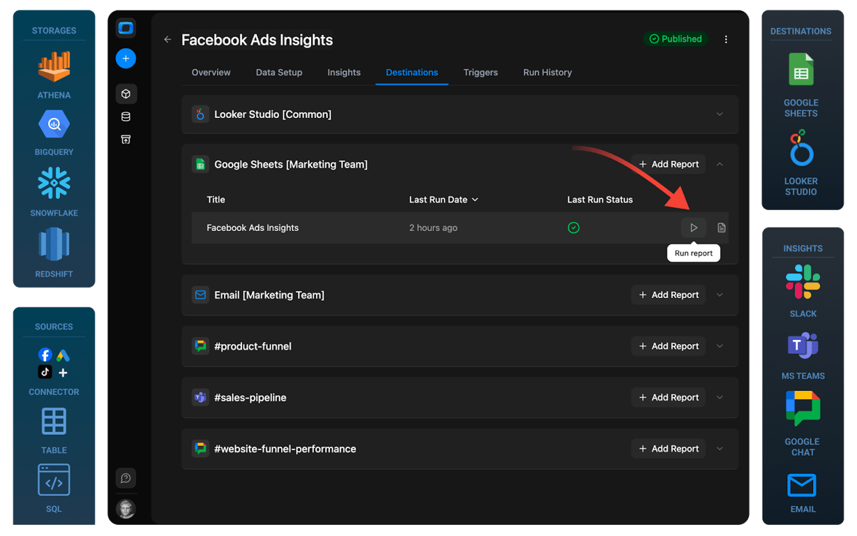
Task: Open the cube data marts sidebar icon
Action: point(126,94)
